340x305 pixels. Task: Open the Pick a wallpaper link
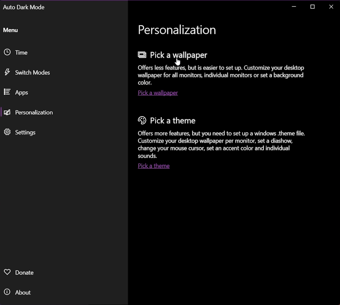point(157,93)
